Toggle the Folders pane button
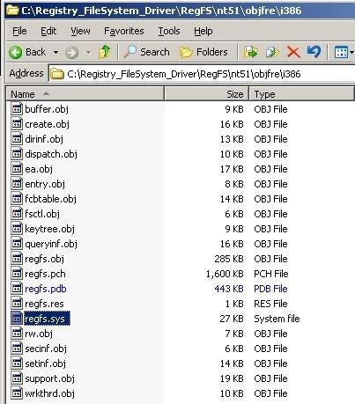 pyautogui.click(x=203, y=52)
